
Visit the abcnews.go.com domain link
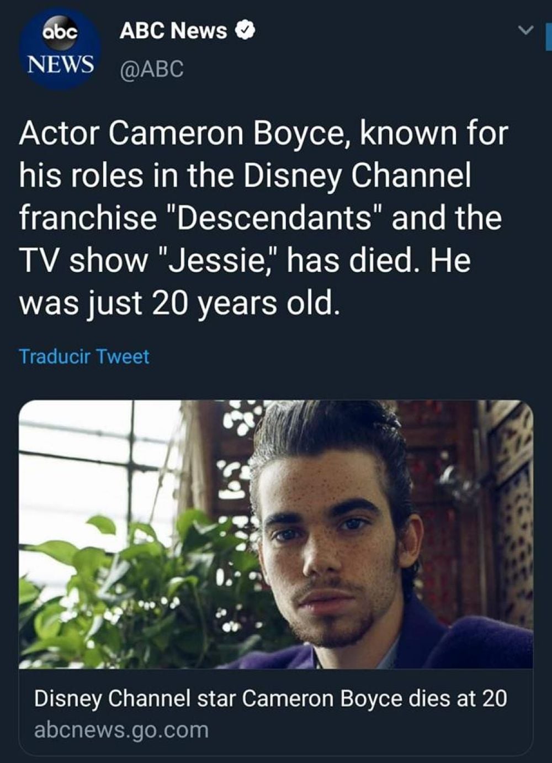pos(121,730)
